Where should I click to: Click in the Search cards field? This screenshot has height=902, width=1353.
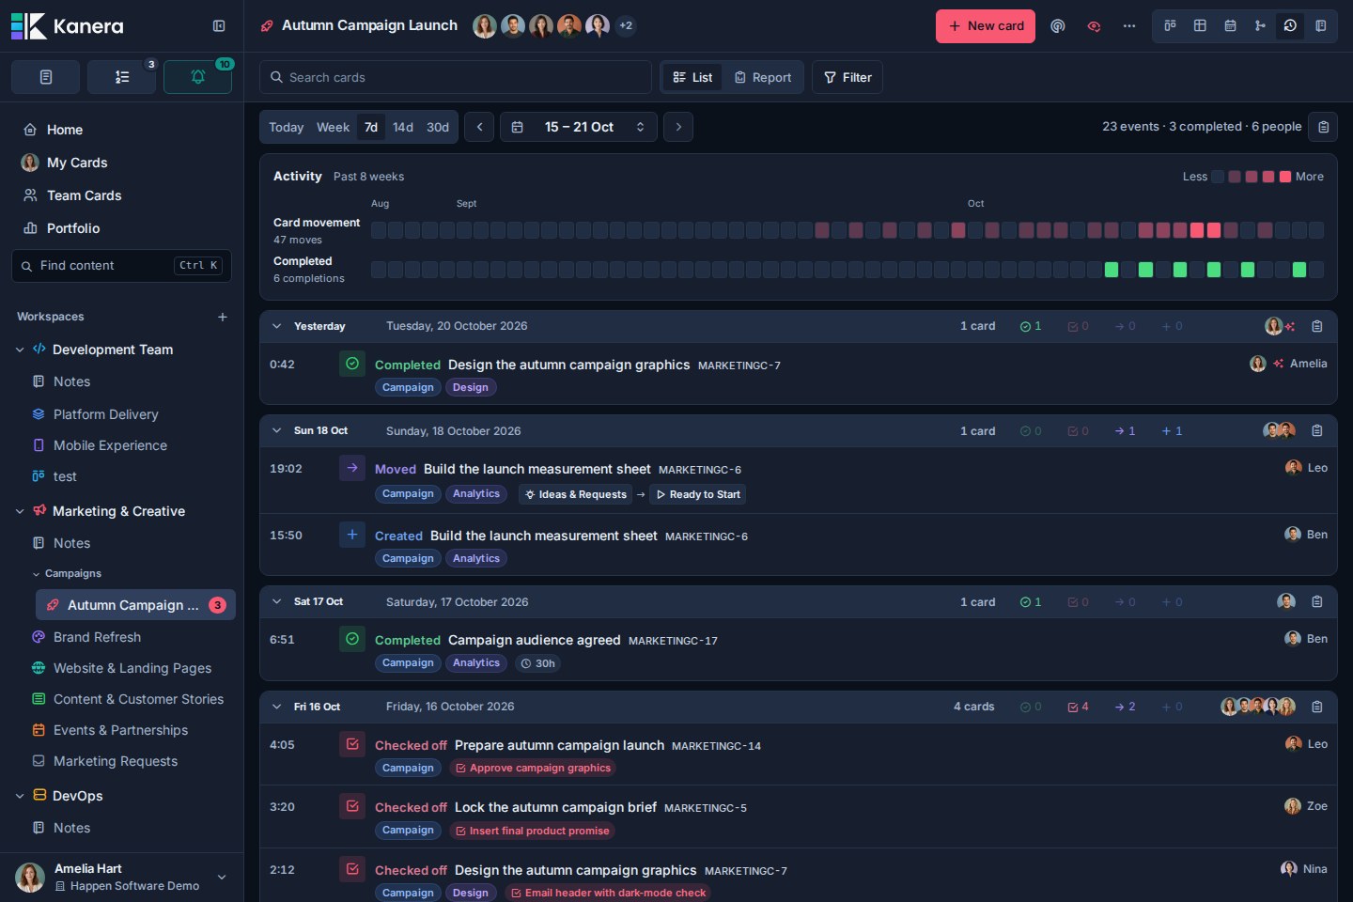coord(456,77)
